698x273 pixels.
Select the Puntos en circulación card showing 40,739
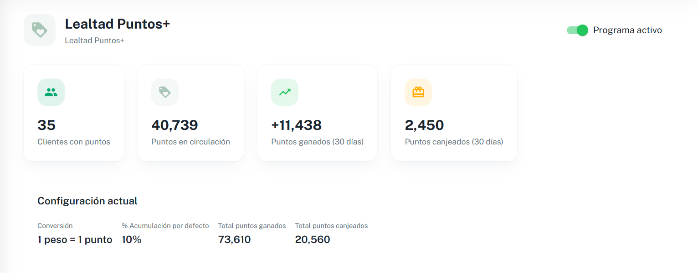click(190, 113)
